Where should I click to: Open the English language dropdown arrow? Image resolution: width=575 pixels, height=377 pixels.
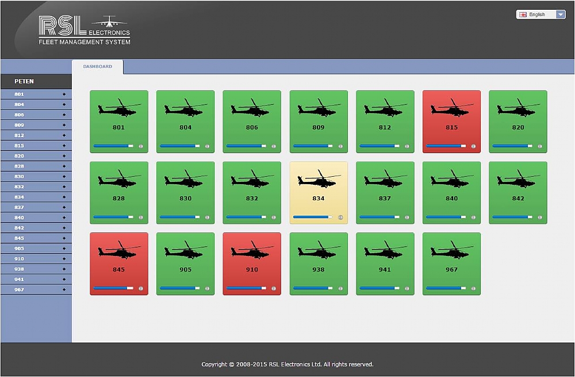561,15
